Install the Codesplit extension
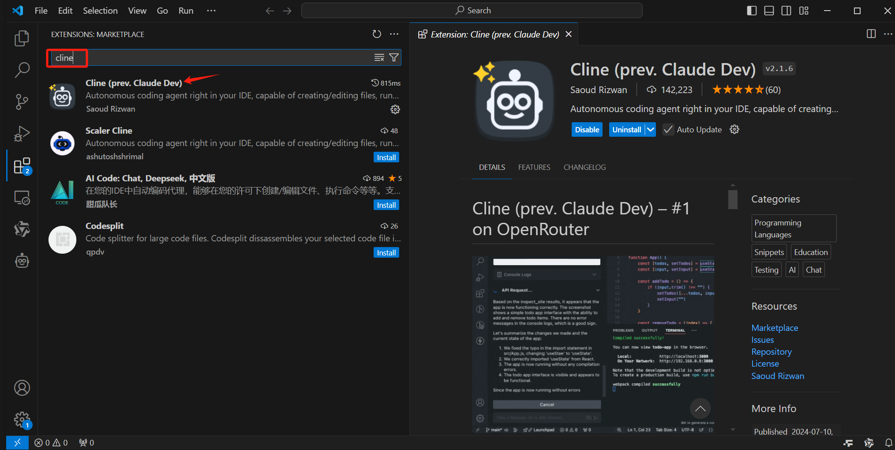The height and width of the screenshot is (450, 895). 386,253
